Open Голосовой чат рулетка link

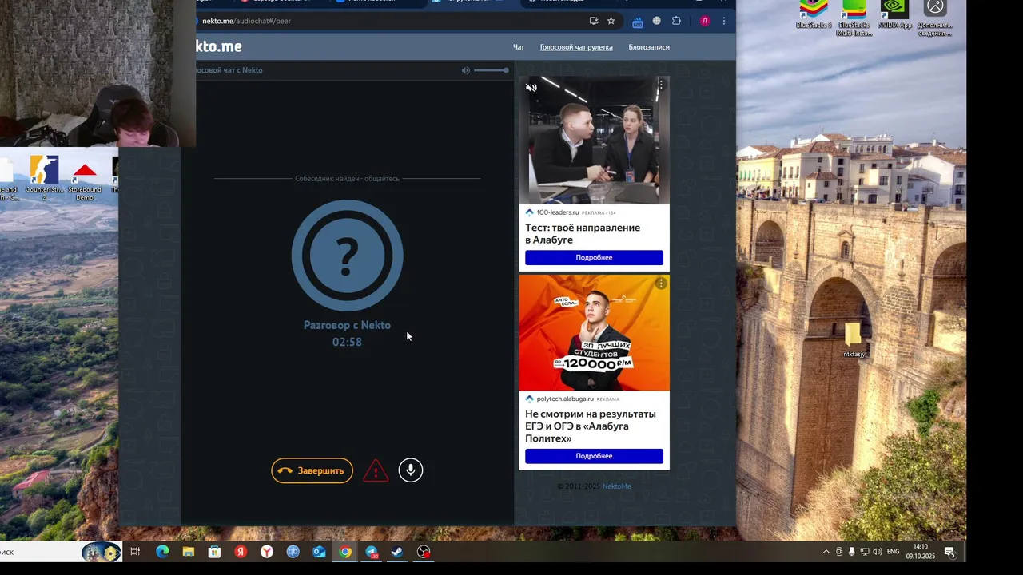tap(576, 47)
